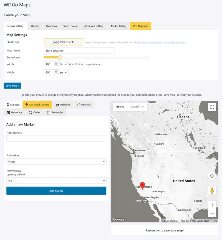Switch the map to Satellite view
222x240 pixels.
pyautogui.click(x=137, y=107)
